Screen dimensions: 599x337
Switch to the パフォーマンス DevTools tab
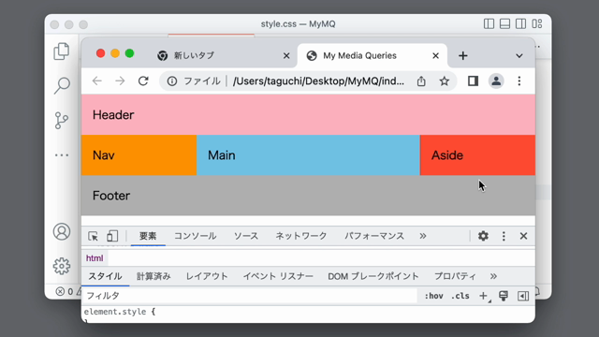374,236
